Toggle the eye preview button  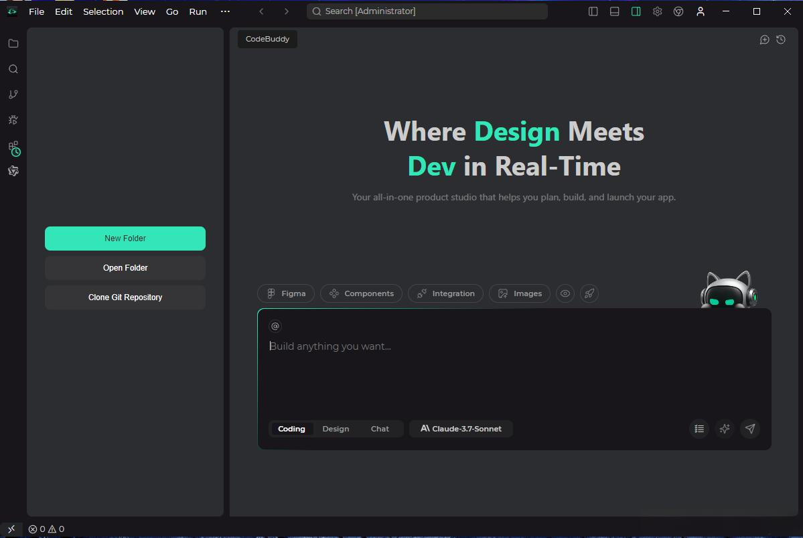565,293
